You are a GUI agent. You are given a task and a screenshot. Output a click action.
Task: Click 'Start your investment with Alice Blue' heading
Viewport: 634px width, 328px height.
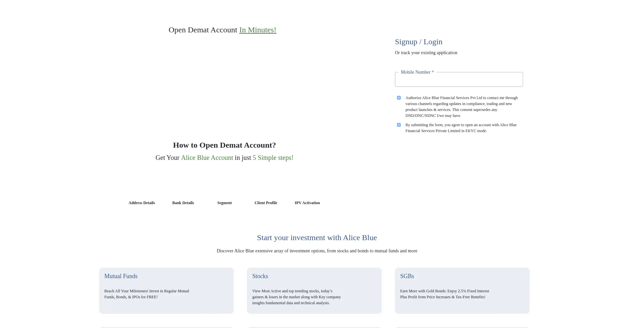317,238
